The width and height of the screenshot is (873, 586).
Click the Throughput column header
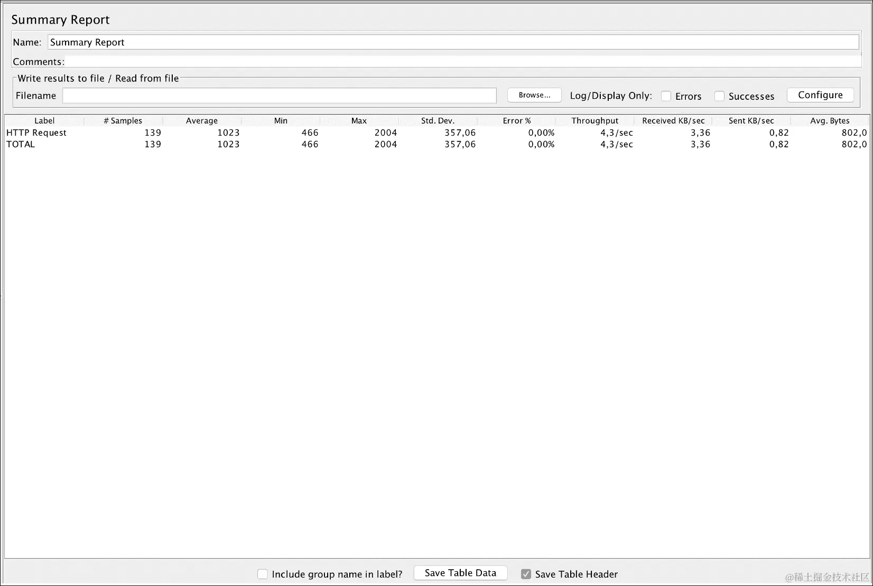pyautogui.click(x=595, y=121)
